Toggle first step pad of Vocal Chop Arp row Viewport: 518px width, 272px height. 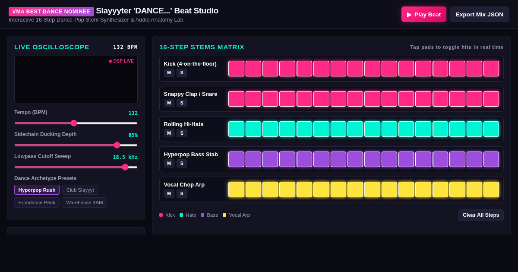pos(237,190)
